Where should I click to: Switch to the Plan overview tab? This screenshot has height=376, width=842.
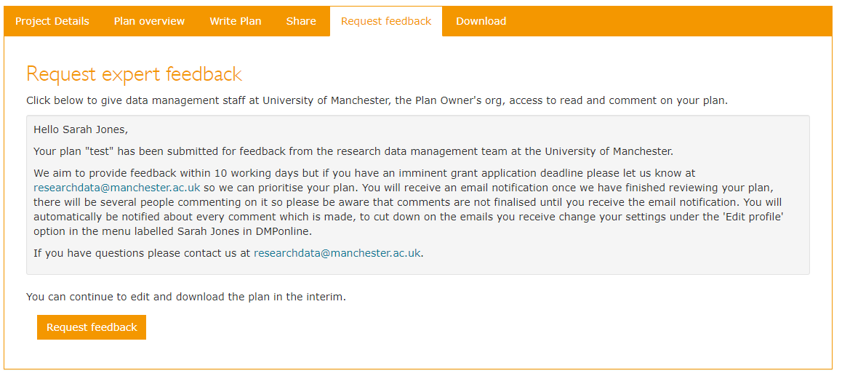click(x=149, y=21)
